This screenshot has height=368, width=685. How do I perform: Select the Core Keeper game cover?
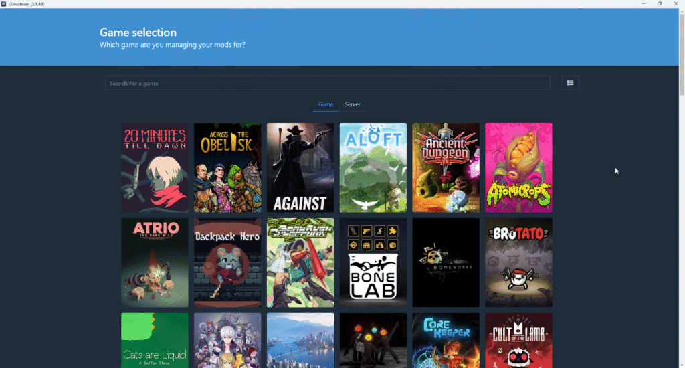(446, 341)
